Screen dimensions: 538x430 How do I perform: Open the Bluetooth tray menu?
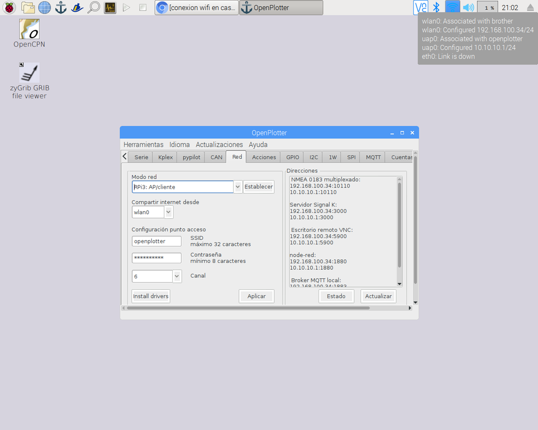pyautogui.click(x=436, y=8)
